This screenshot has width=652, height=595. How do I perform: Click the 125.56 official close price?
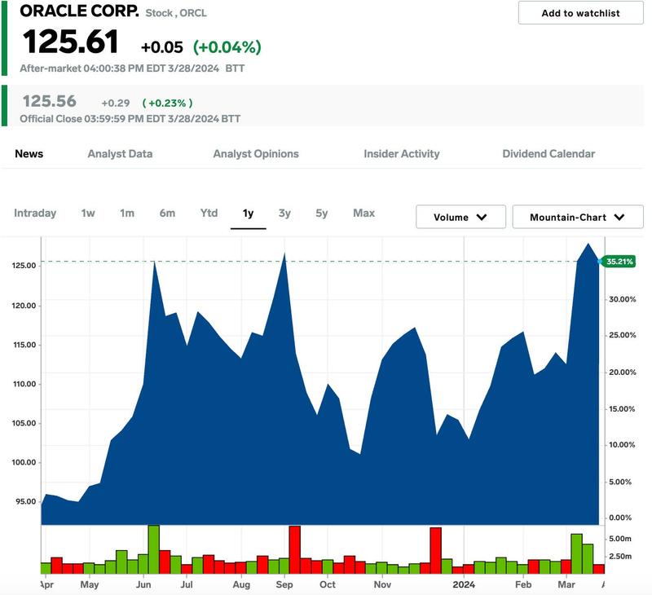click(50, 101)
